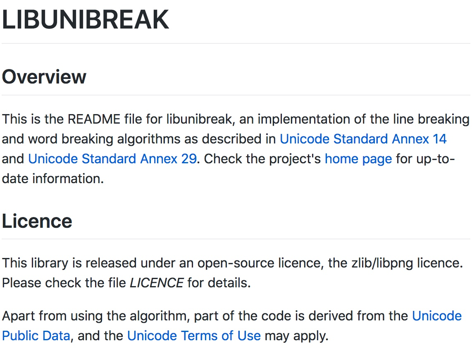
Task: Click the "may apply." text
Action: (296, 336)
